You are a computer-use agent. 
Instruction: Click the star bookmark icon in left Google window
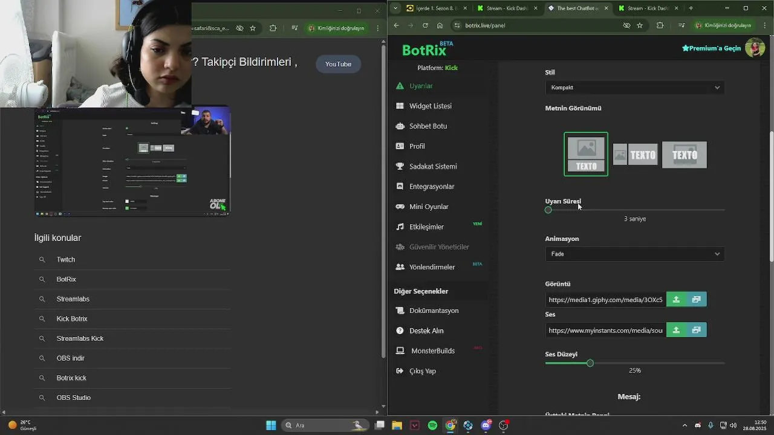pyautogui.click(x=253, y=28)
